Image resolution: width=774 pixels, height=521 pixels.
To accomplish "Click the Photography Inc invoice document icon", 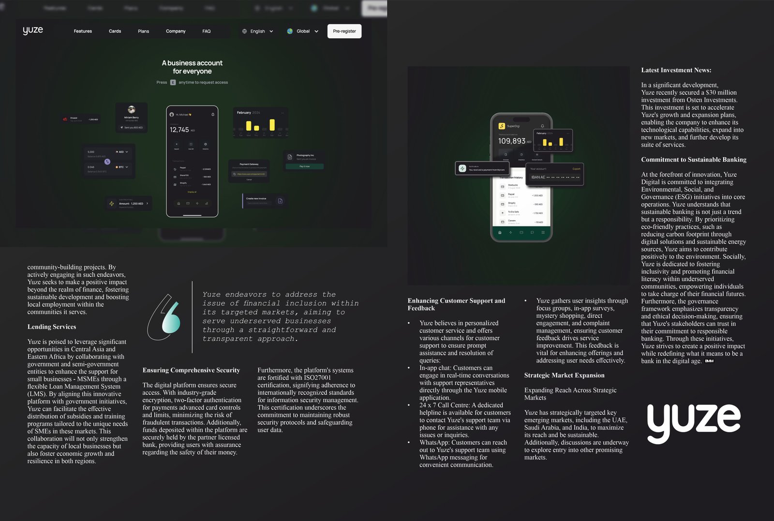I will click(x=290, y=157).
